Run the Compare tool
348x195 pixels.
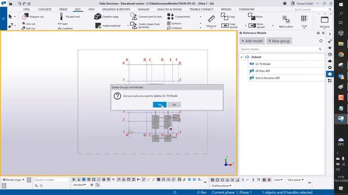[x=175, y=28]
